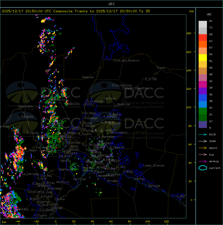223x225 pixels.
Task: Click the km label at bottom-left corner
Action: (4, 222)
